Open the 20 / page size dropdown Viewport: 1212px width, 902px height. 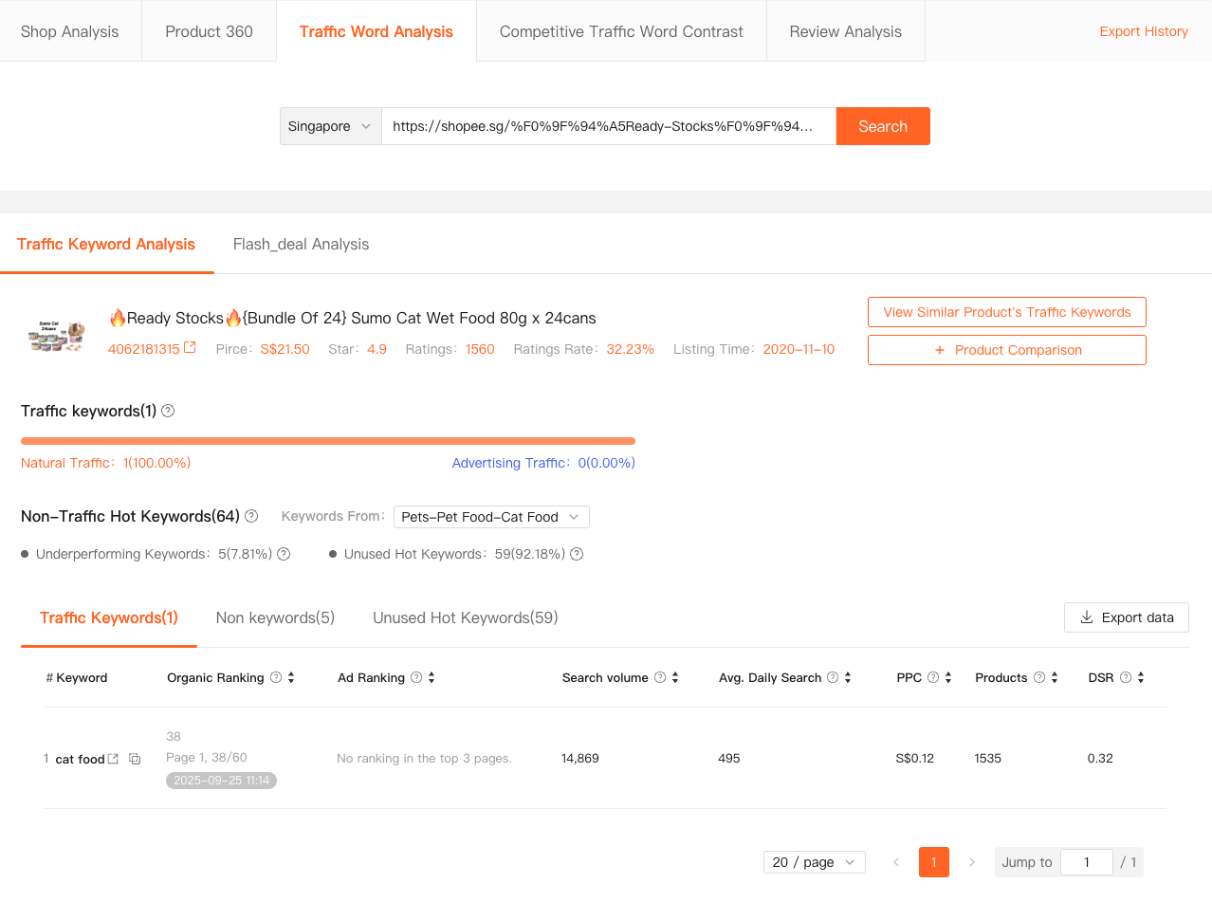point(814,862)
